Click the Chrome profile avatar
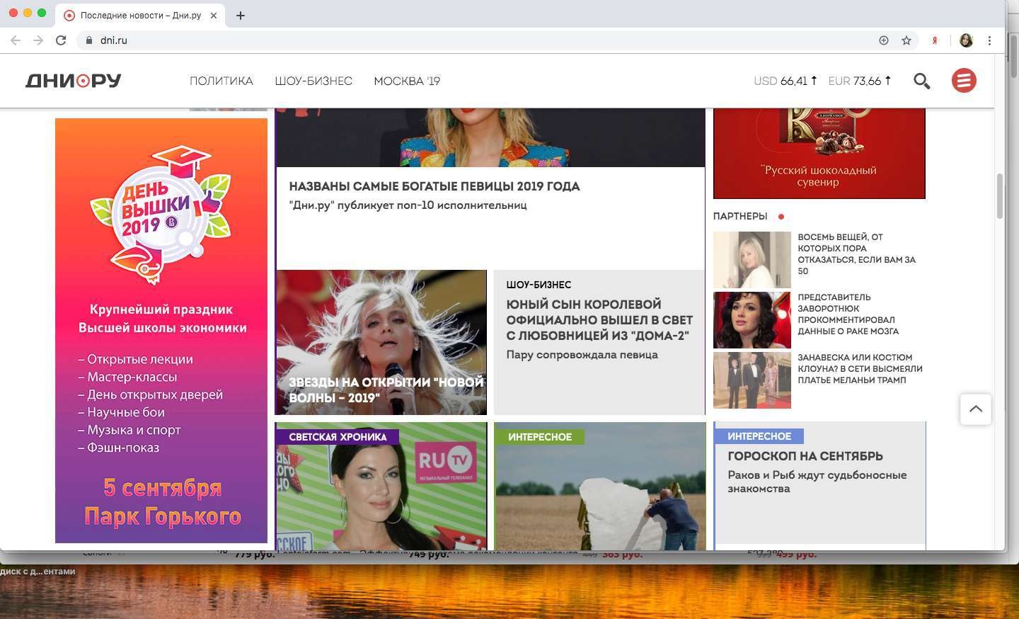The image size is (1019, 619). pos(966,40)
